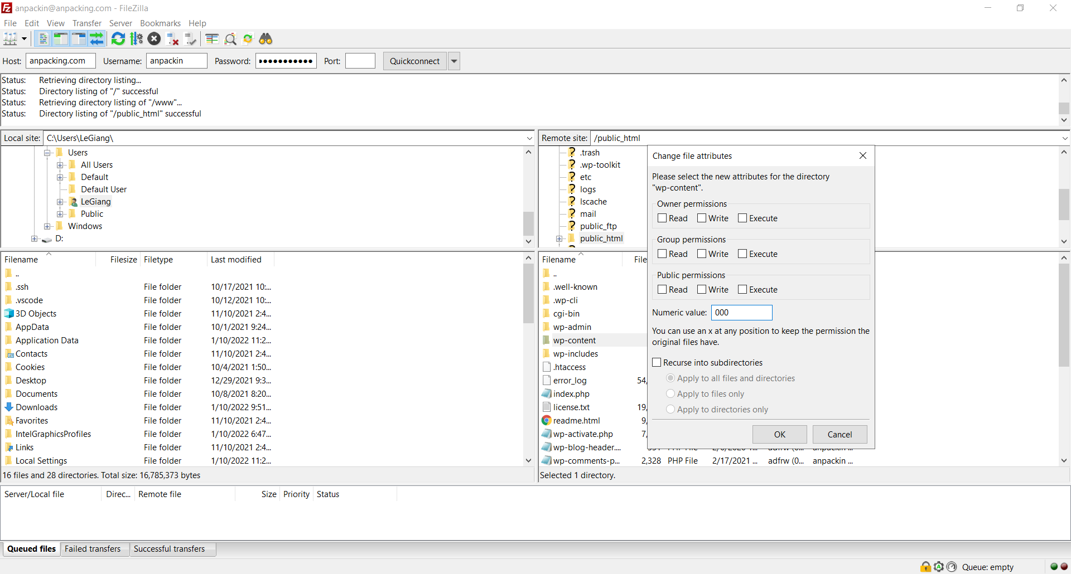1071x574 pixels.
Task: Click local file list scrollbar thumb
Action: 529,294
